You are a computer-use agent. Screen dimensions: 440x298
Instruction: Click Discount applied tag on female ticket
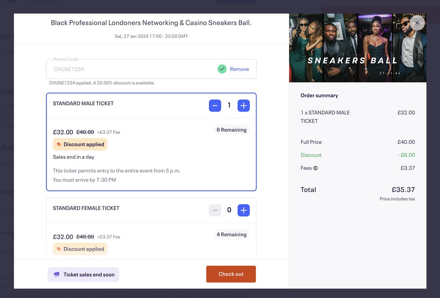(80, 249)
